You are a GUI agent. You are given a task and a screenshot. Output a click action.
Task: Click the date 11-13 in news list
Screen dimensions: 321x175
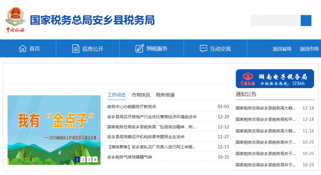point(223,147)
